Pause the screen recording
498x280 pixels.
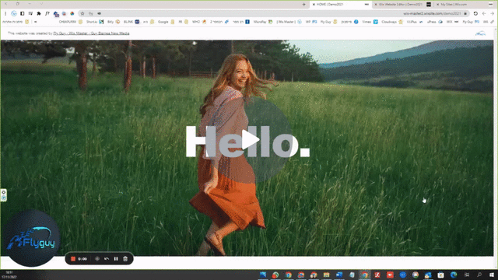point(116,259)
